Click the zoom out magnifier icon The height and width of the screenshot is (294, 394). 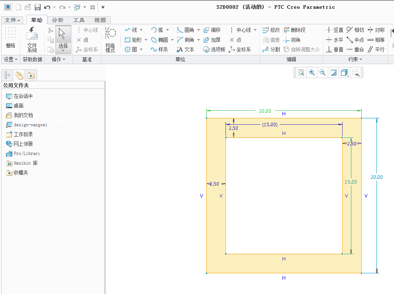point(323,73)
